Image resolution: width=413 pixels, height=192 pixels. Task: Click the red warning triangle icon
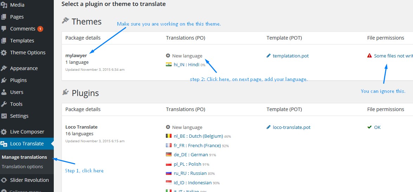click(369, 56)
